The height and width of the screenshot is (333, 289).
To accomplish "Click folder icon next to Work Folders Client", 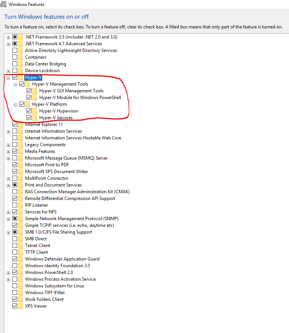I will pyautogui.click(x=21, y=299).
